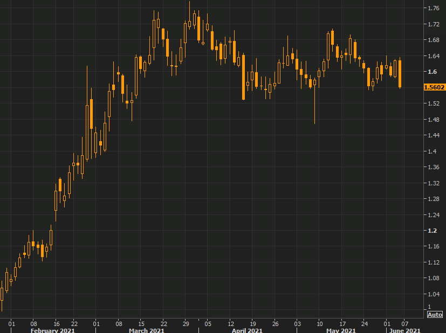Select the 16 date tick in February
Screen dimensions: 446x333
coord(56,323)
